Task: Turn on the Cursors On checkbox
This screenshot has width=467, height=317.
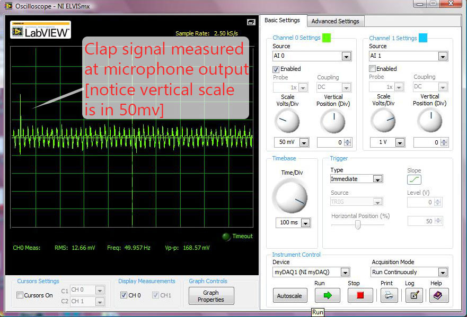Action: click(x=20, y=295)
